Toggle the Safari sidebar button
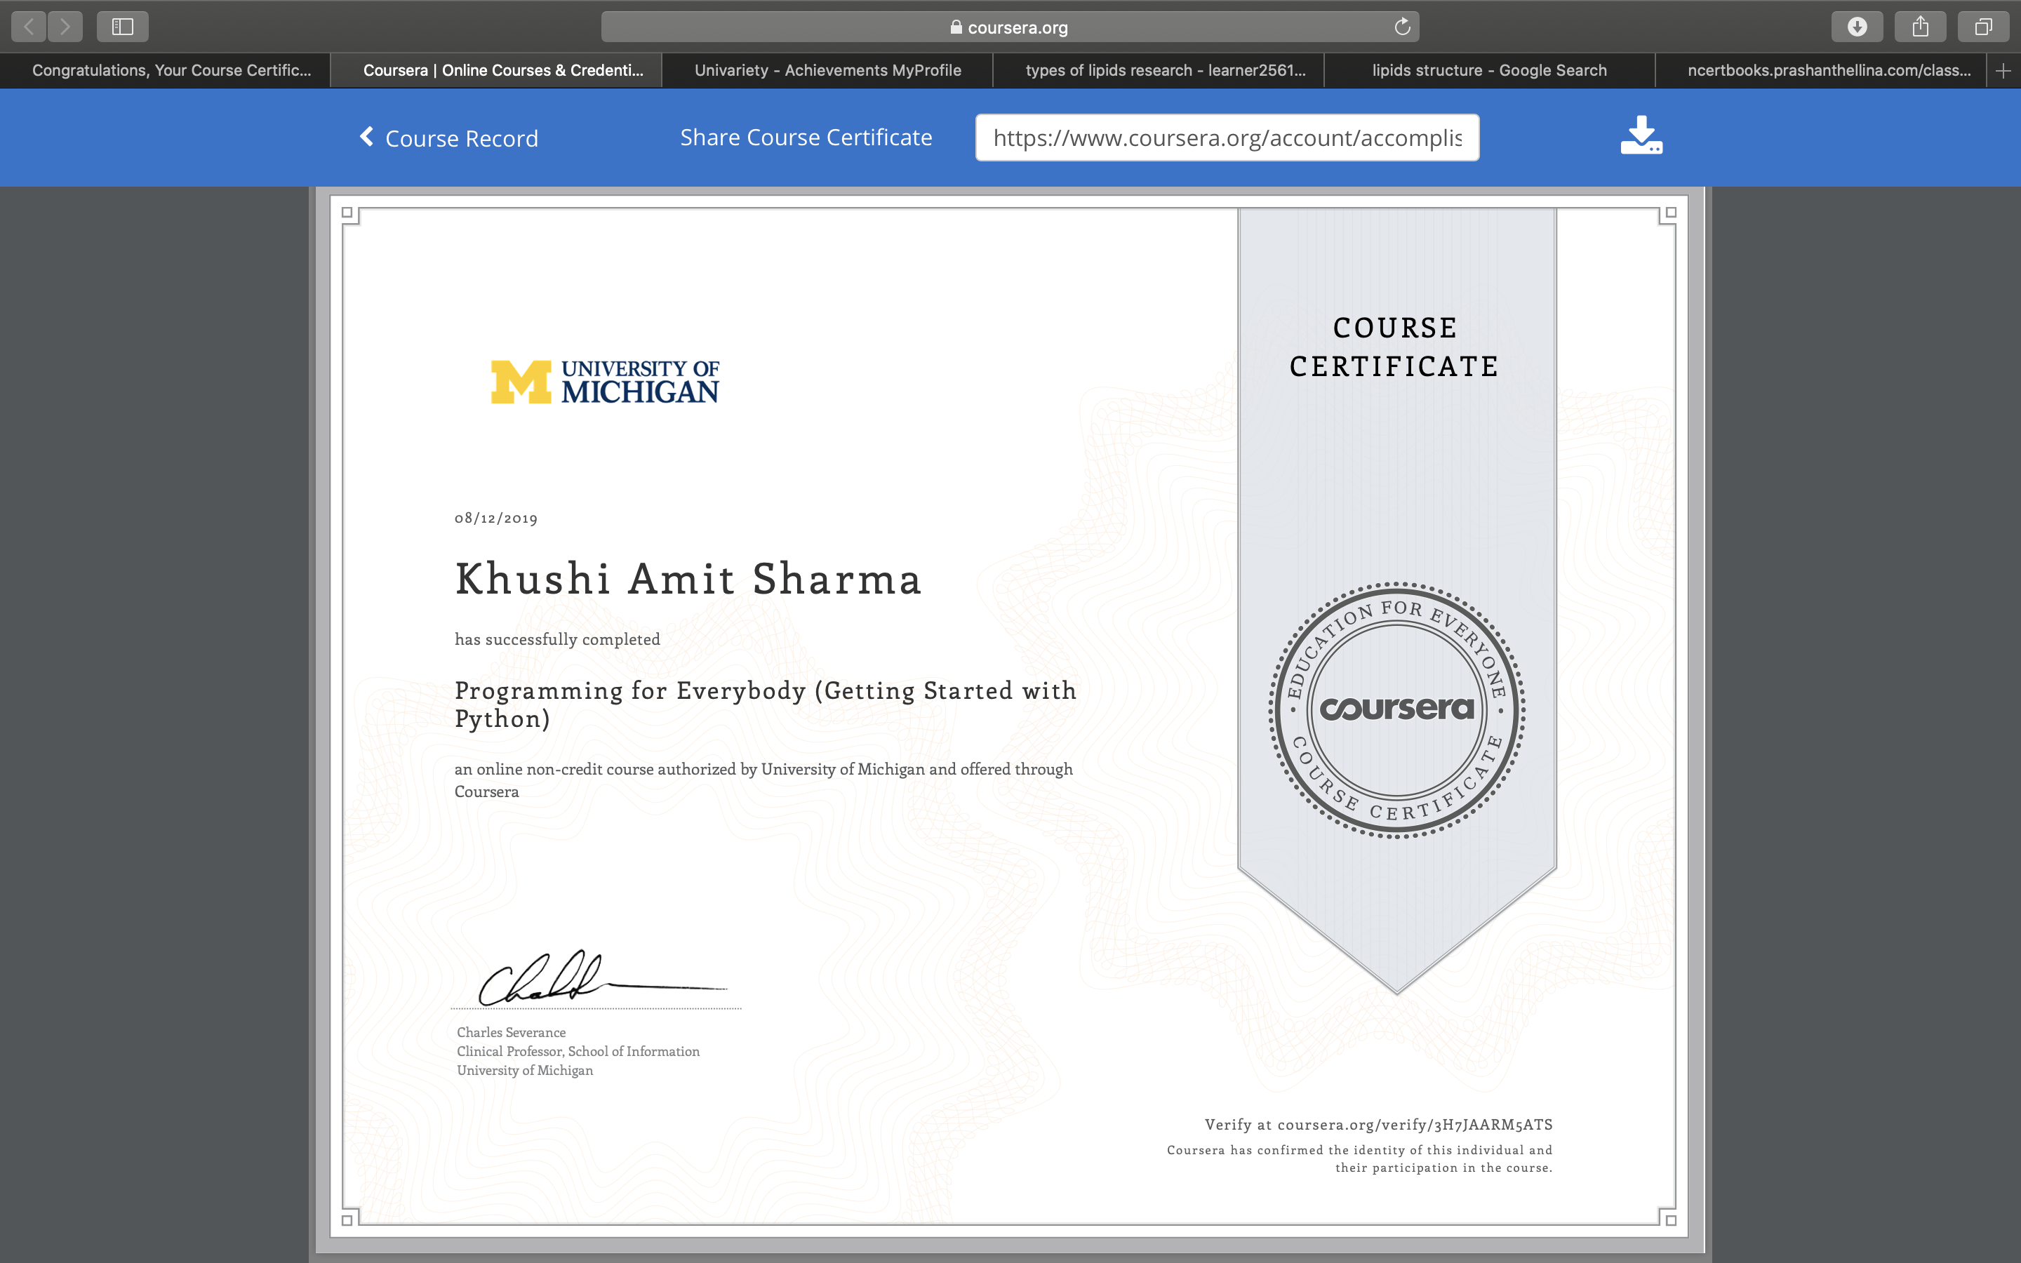 (x=123, y=27)
